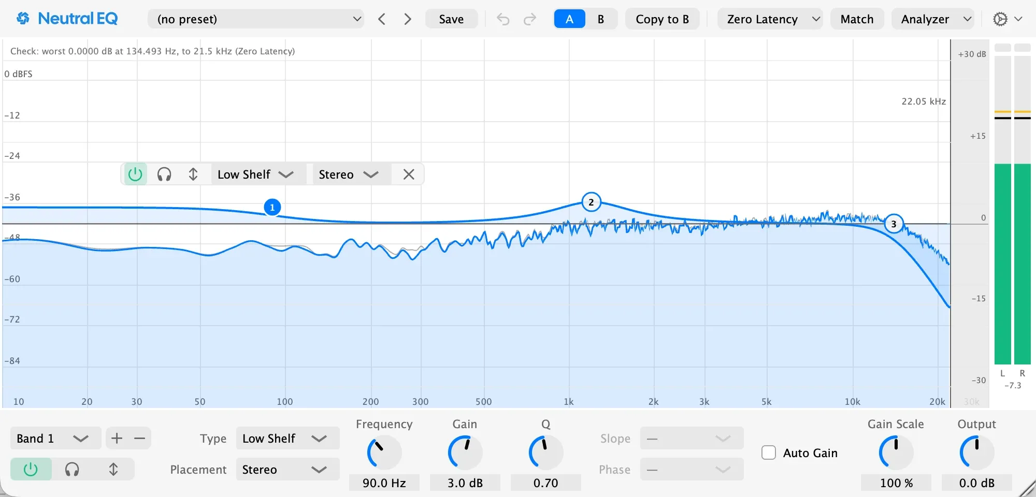Viewport: 1036px width, 497px height.
Task: Click the Copy to B button
Action: point(662,19)
